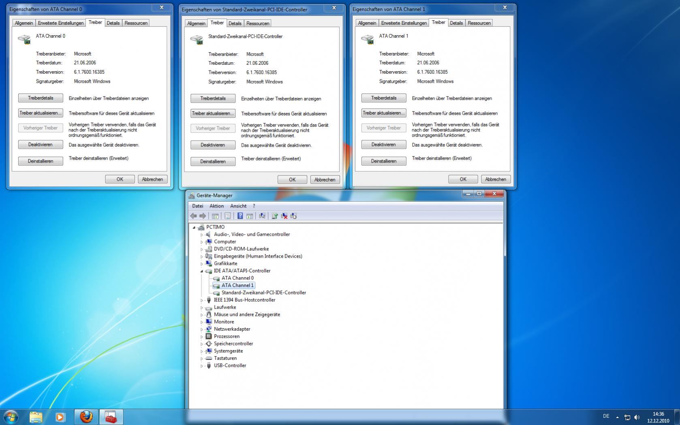Go back in Geräte-Manager toolbar
This screenshot has height=425, width=680.
(194, 216)
